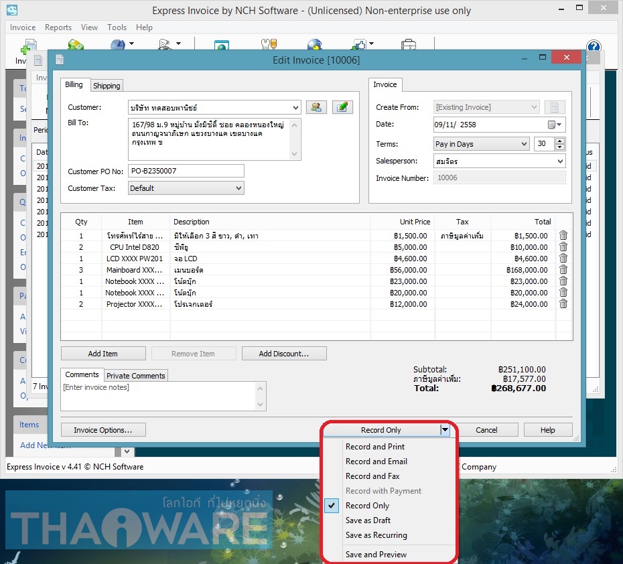Click the tools wrench toolbar icon in main window
The height and width of the screenshot is (564, 623).
(269, 44)
